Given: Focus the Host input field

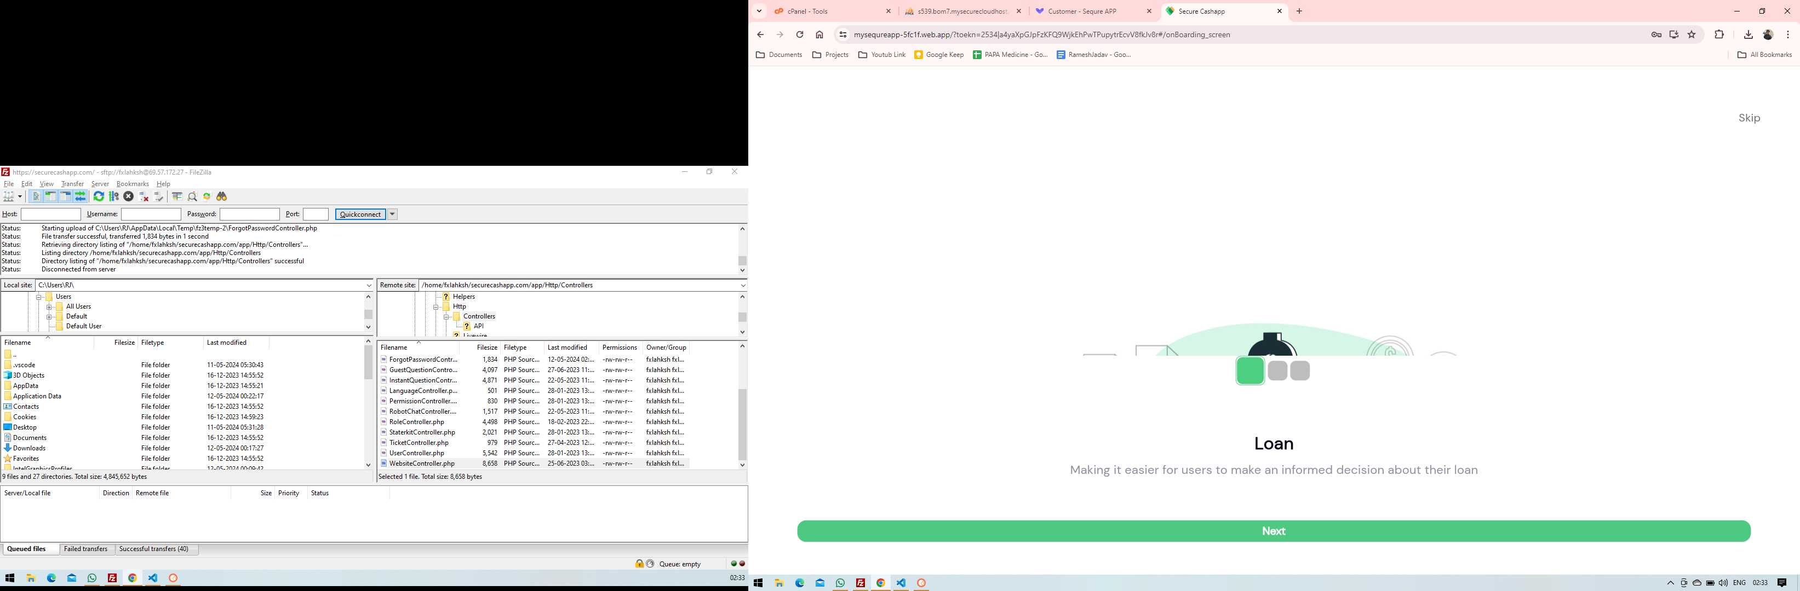Looking at the screenshot, I should (x=50, y=214).
